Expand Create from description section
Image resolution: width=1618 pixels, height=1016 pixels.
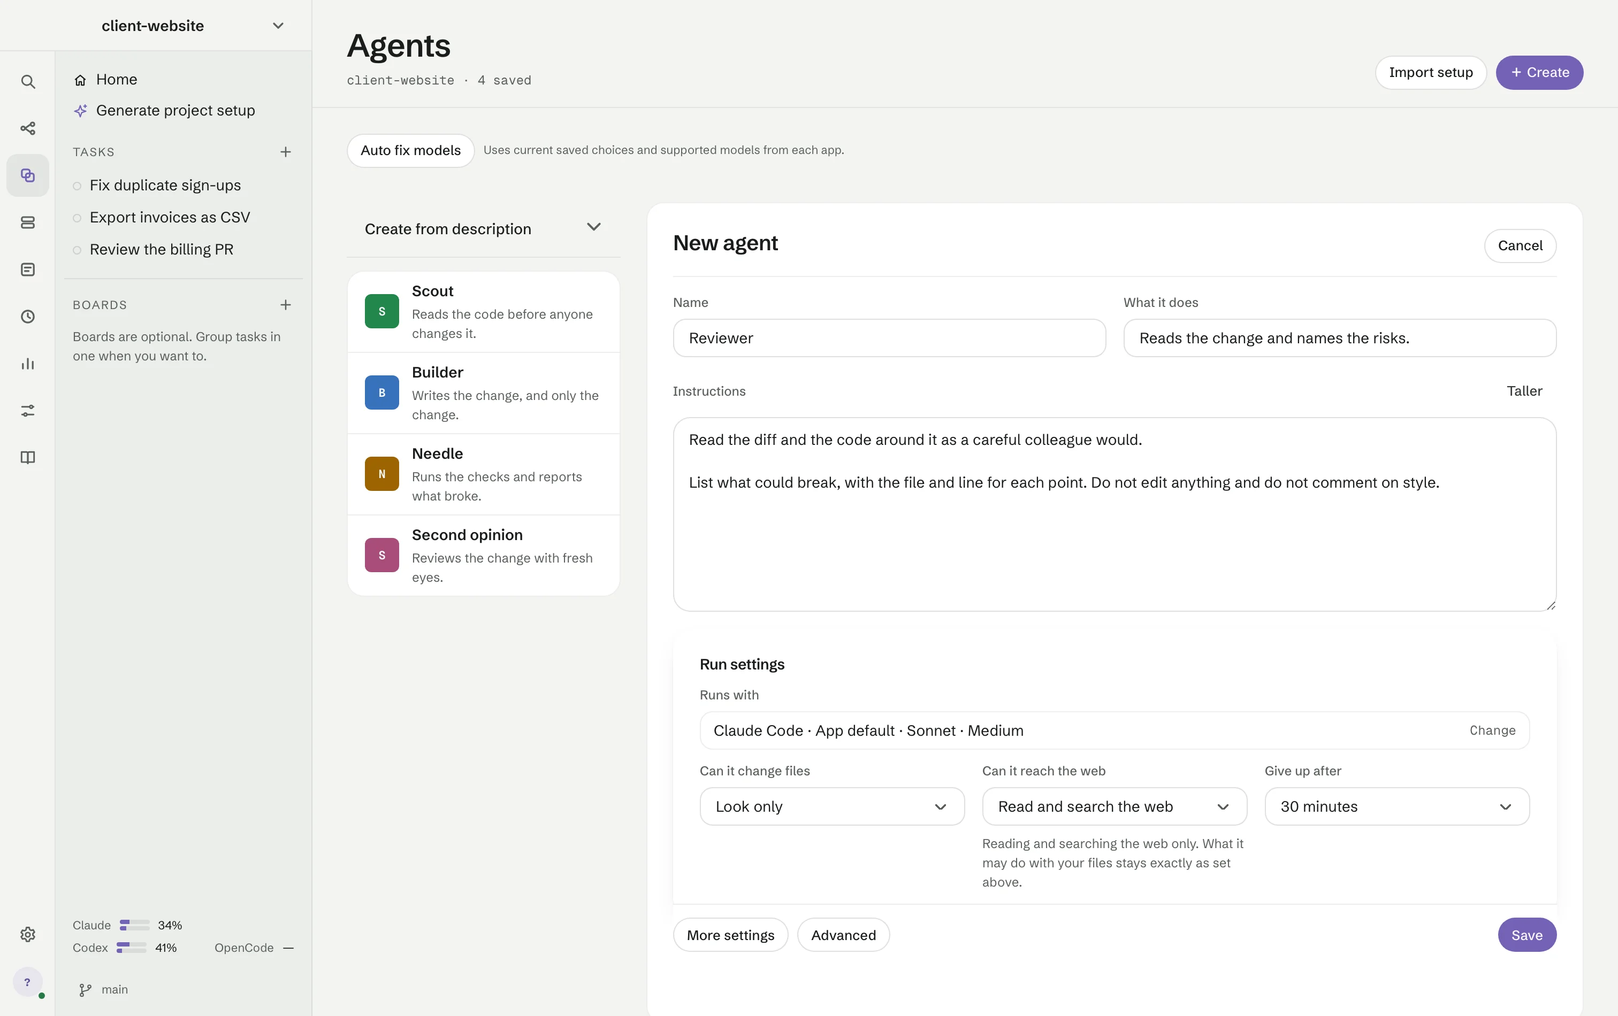click(483, 229)
